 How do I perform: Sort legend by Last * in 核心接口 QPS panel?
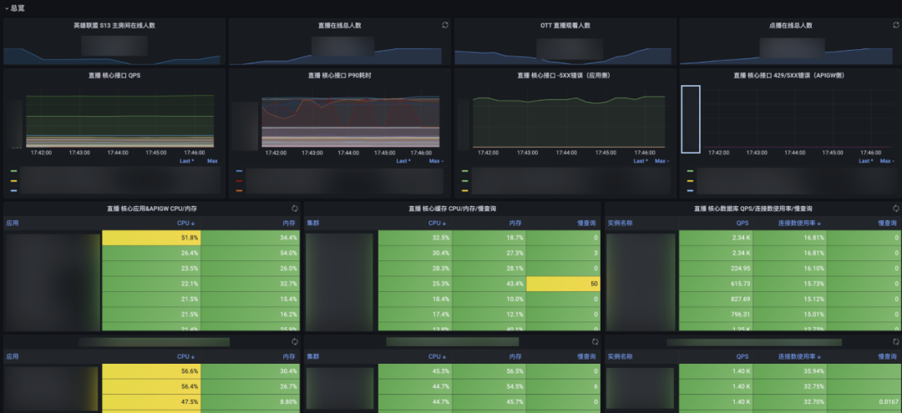[187, 161]
